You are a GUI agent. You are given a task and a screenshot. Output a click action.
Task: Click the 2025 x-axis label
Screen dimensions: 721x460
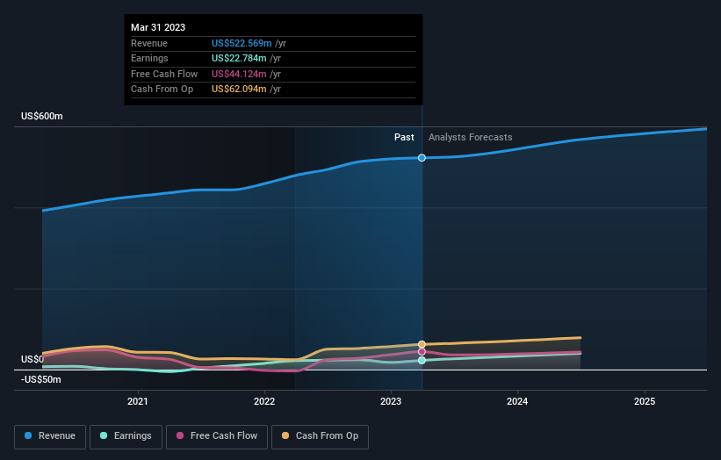(645, 401)
